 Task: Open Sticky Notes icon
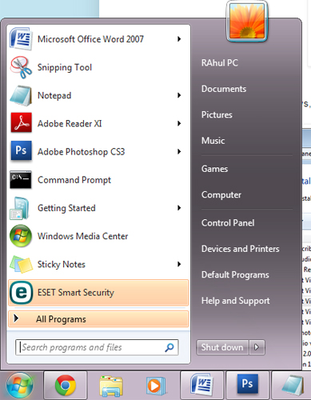(x=21, y=264)
